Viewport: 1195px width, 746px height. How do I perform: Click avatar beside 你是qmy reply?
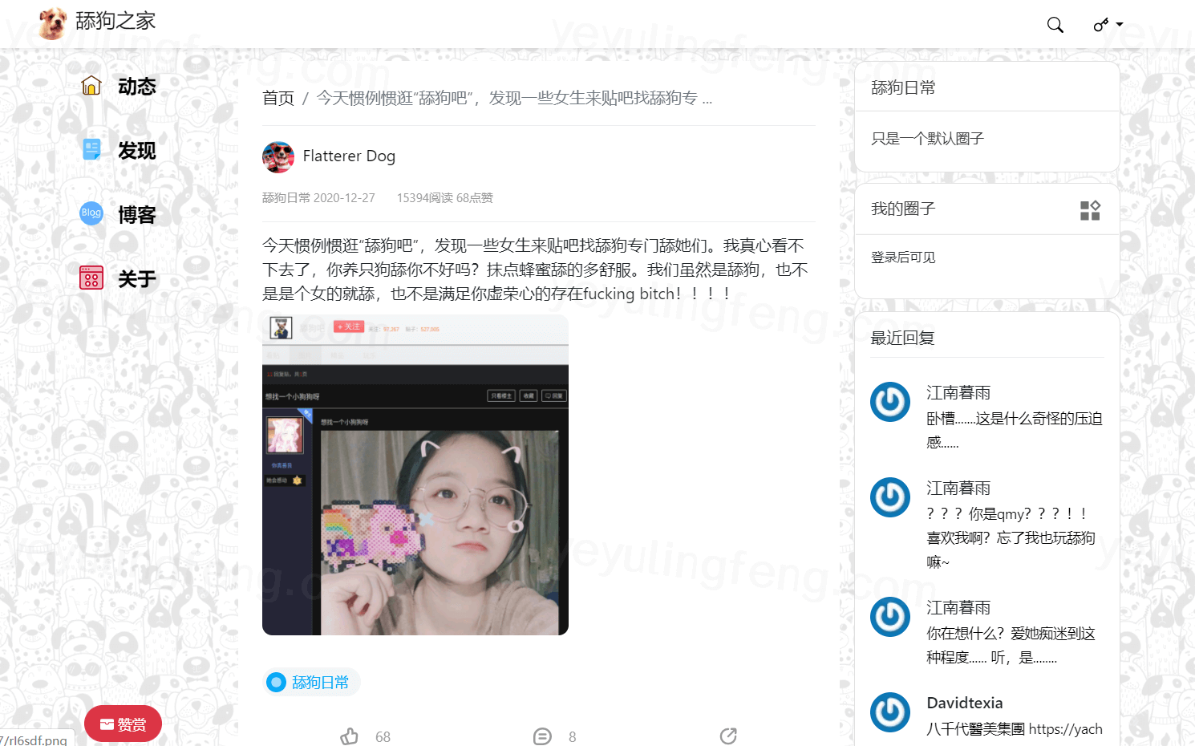pos(890,497)
